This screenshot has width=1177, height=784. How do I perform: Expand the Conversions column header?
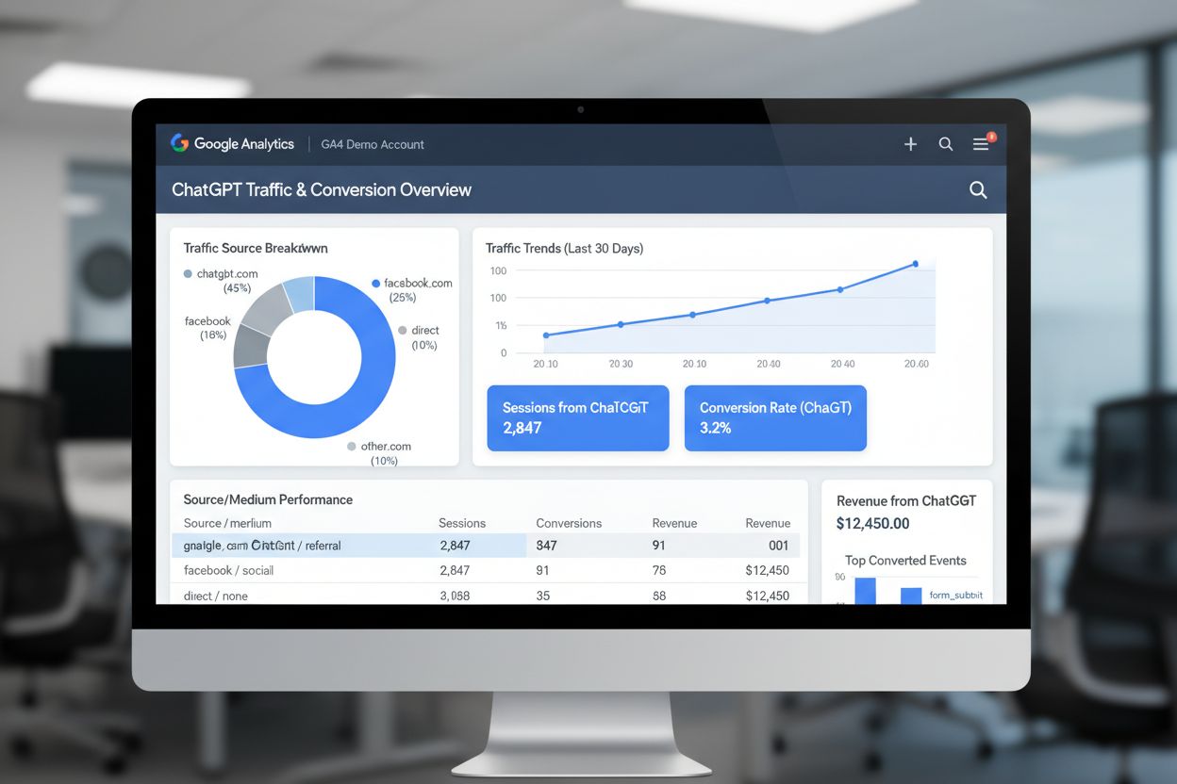coord(569,523)
